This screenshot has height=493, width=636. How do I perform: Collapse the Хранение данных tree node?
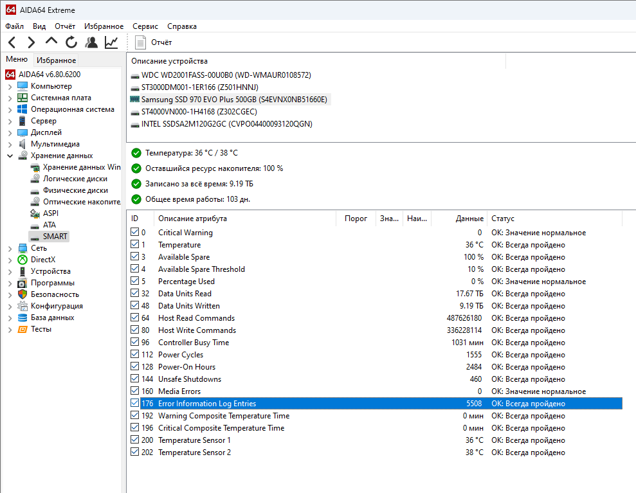pos(10,156)
